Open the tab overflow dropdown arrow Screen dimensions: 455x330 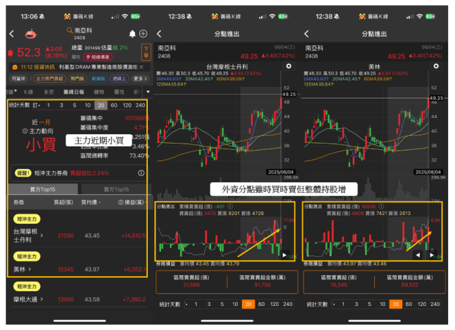(x=148, y=92)
